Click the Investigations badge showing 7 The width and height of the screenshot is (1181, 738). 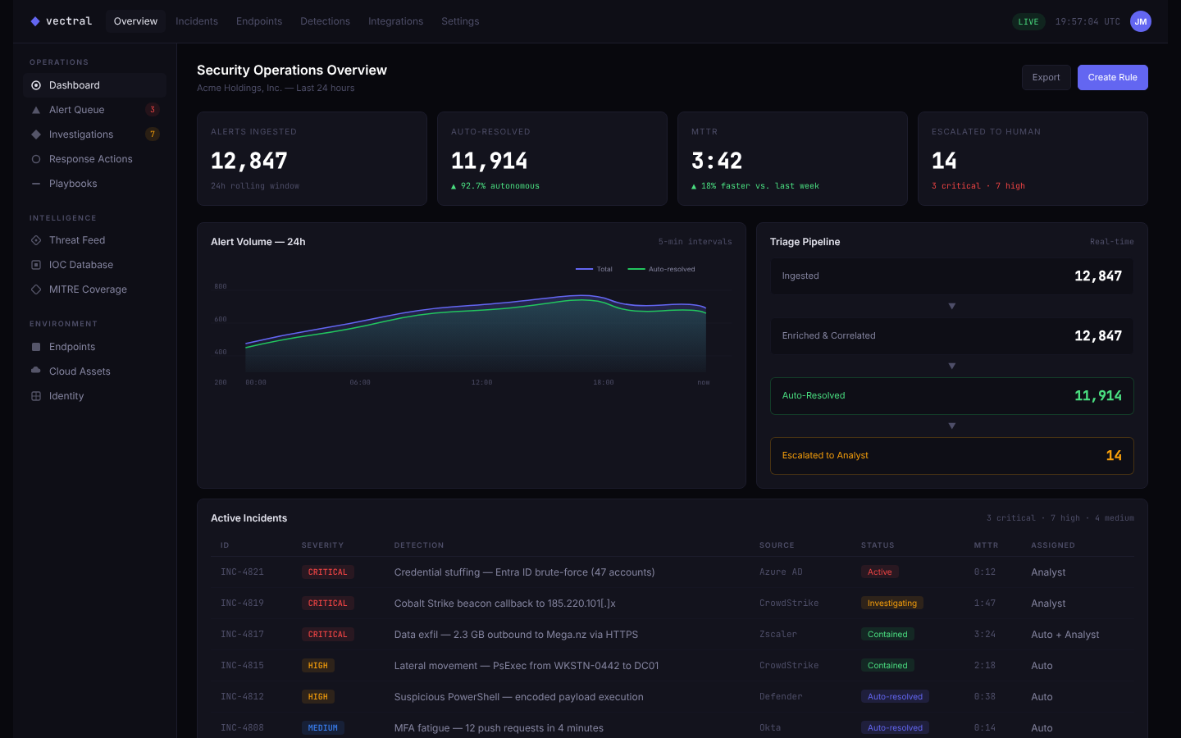(x=153, y=134)
